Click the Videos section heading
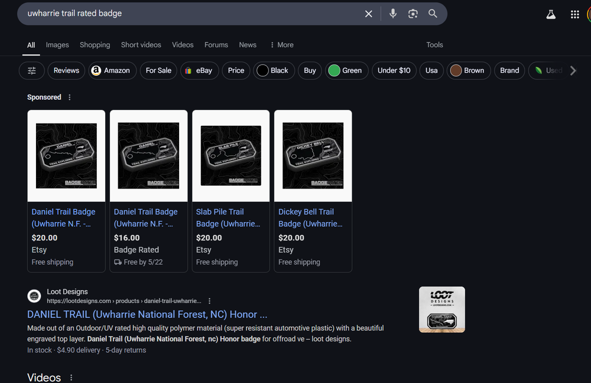 click(x=44, y=377)
